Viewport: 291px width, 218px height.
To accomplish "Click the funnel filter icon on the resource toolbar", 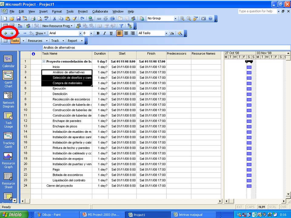I will [121, 26].
